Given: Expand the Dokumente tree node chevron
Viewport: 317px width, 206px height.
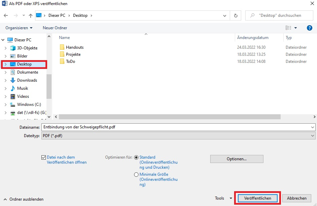Looking at the screenshot, I should pyautogui.click(x=5, y=72).
